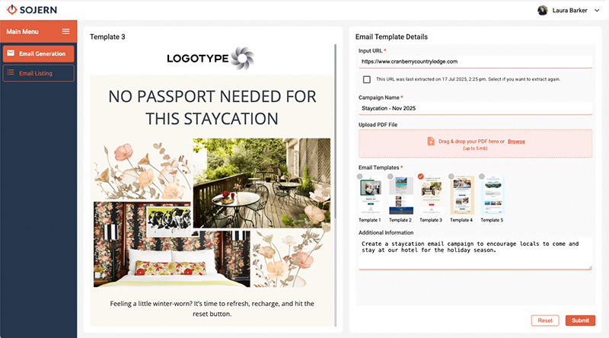Select the Template 4 radio button
Image resolution: width=609 pixels, height=338 pixels.
tap(451, 177)
